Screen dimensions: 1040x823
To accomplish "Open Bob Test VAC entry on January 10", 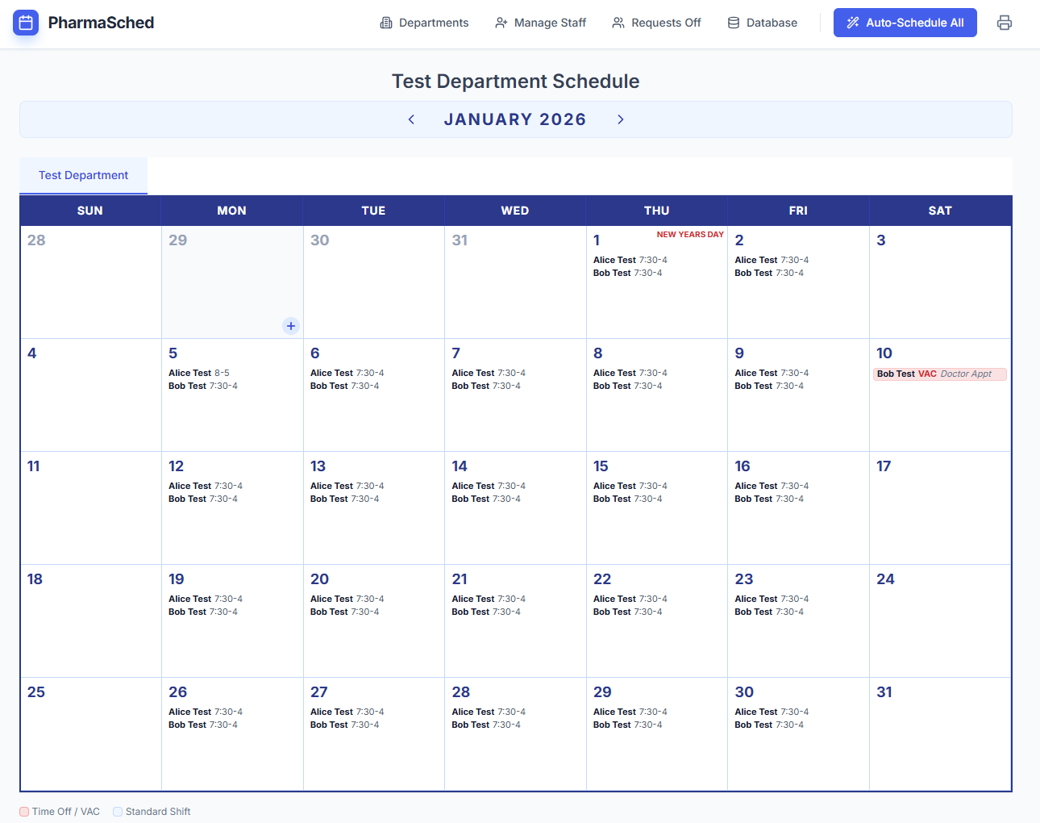I will pos(939,374).
